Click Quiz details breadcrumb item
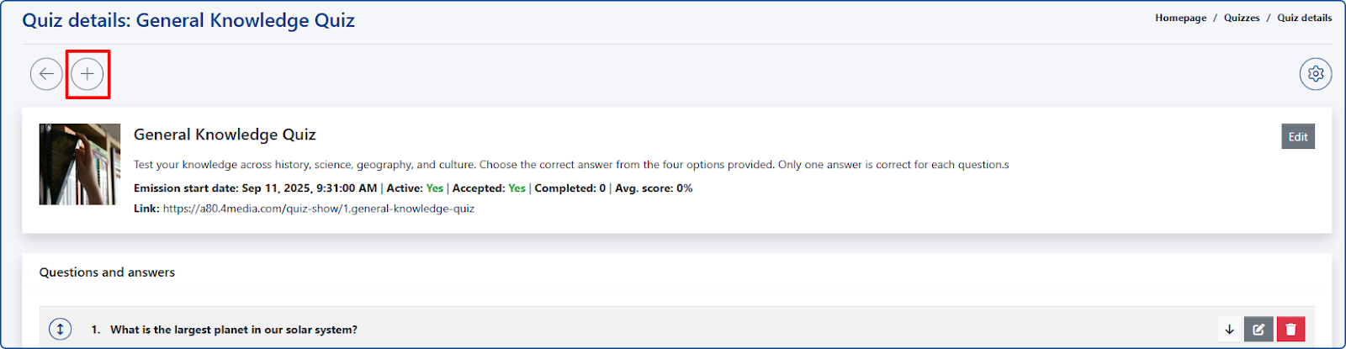The width and height of the screenshot is (1346, 349). pos(1304,18)
